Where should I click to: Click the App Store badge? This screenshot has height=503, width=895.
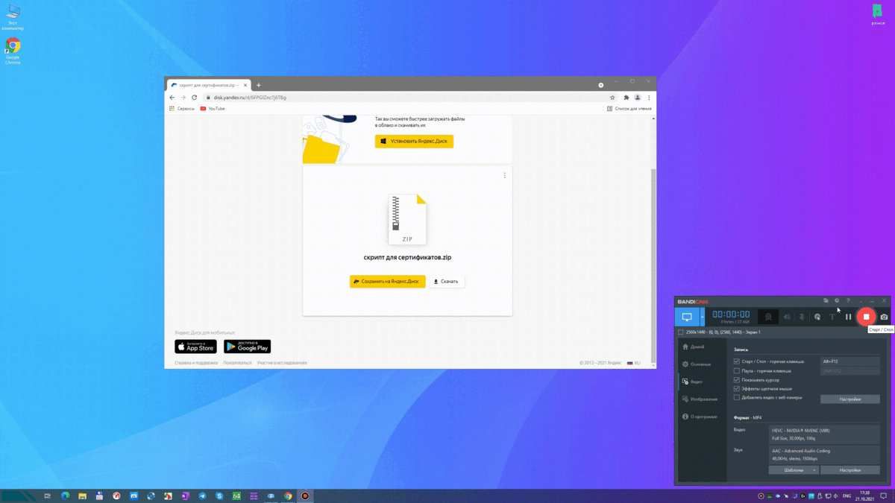click(x=195, y=347)
